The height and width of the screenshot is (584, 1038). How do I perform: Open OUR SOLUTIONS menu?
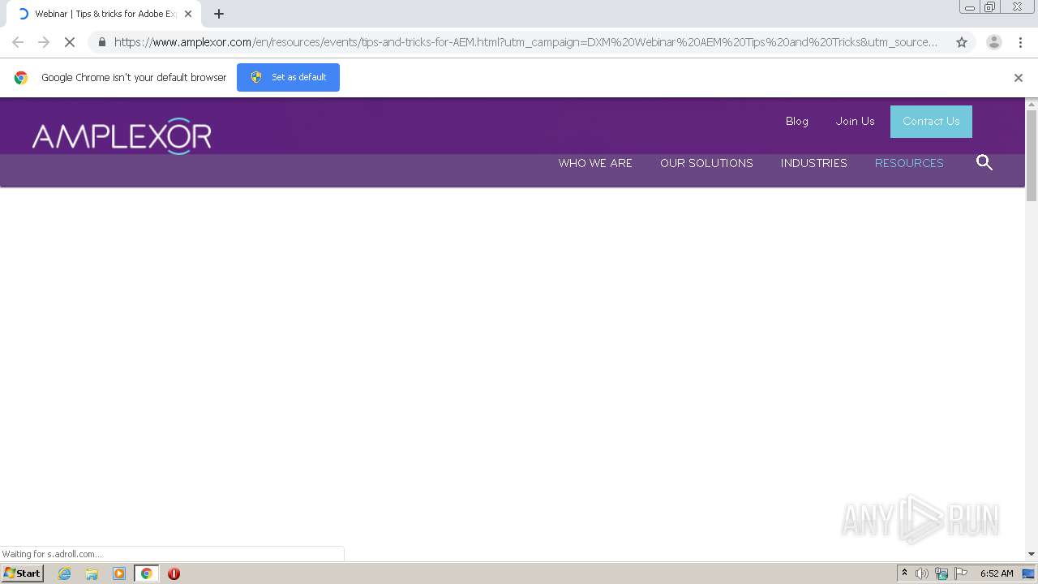[706, 163]
